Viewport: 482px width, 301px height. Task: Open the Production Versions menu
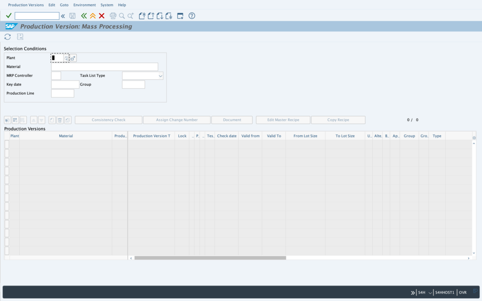[x=26, y=5]
